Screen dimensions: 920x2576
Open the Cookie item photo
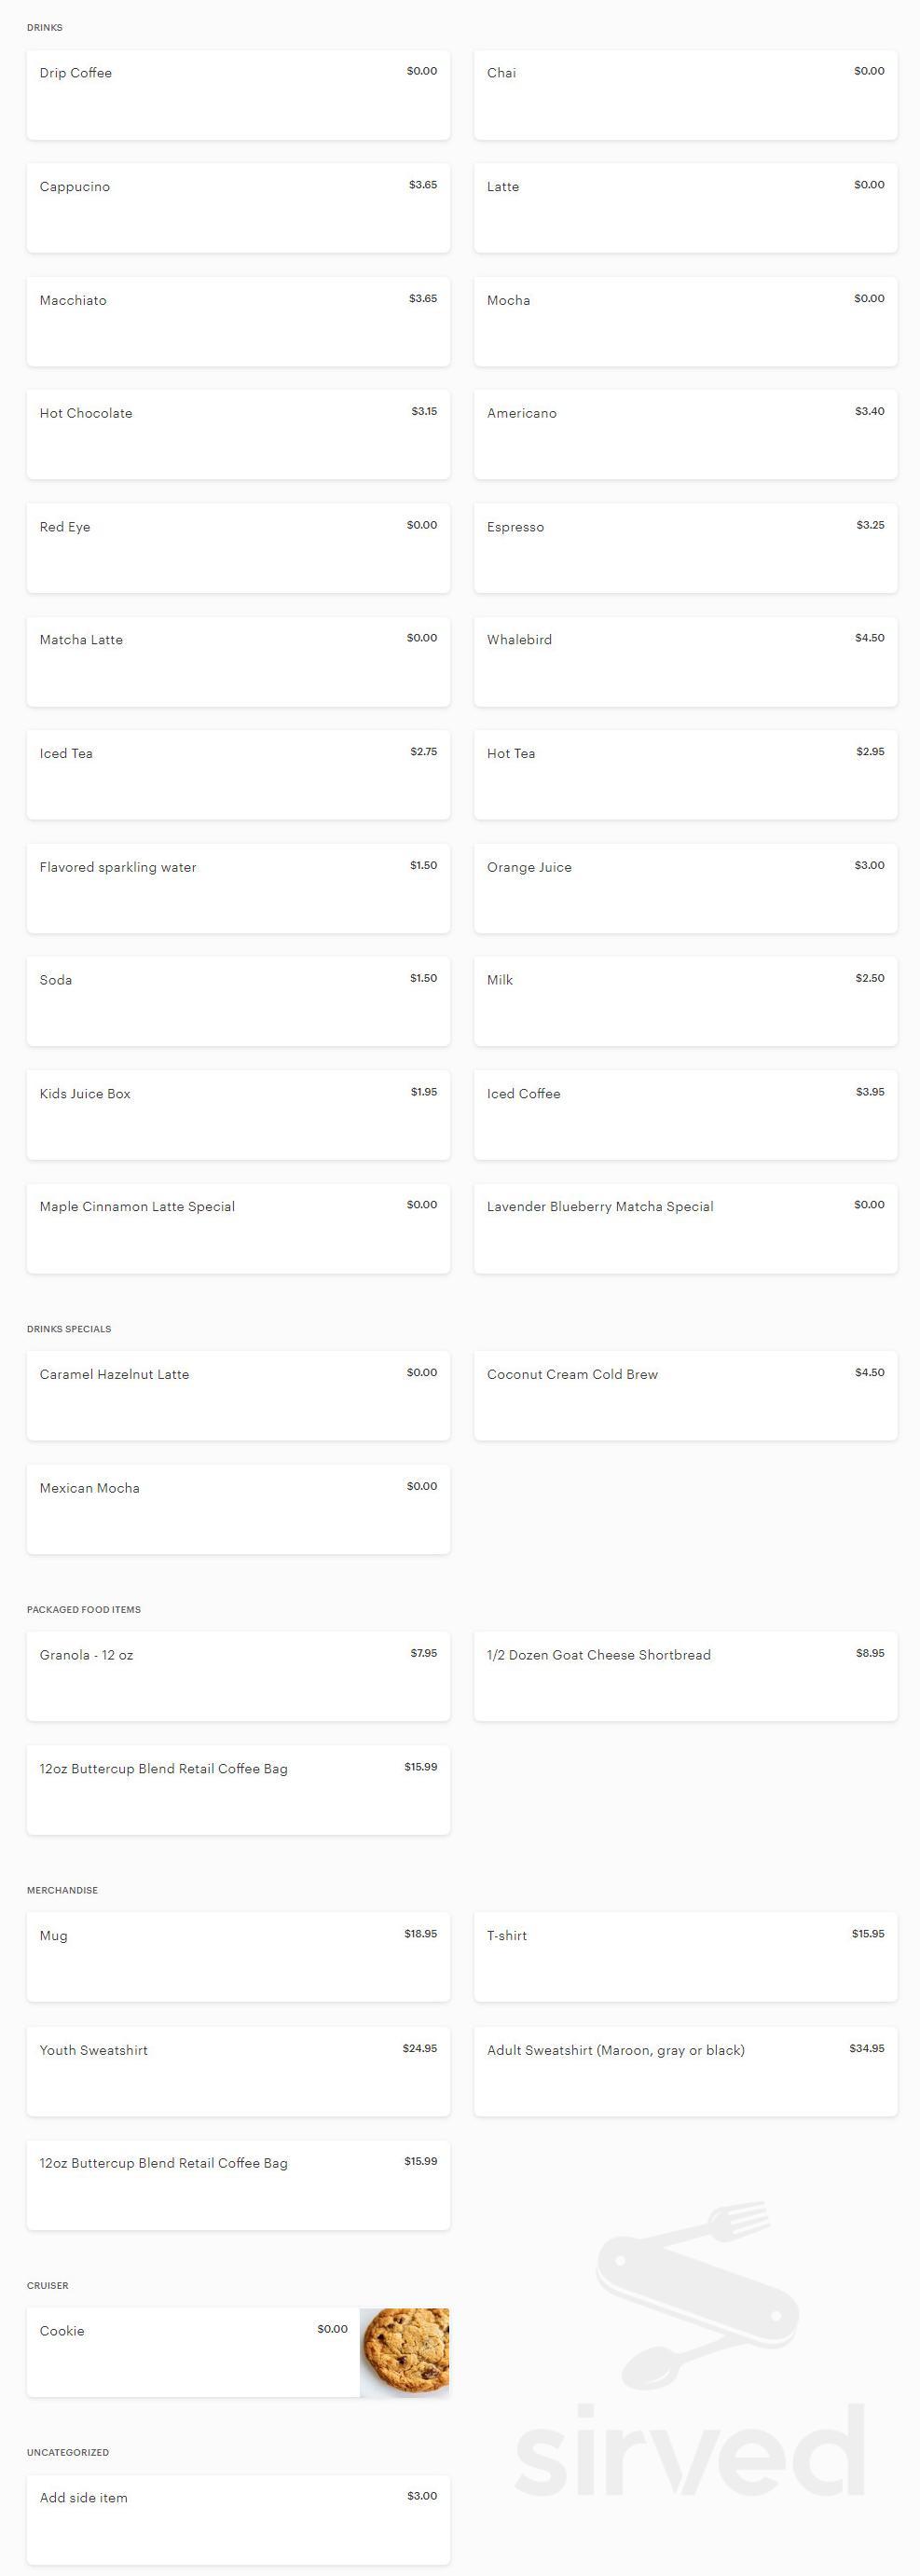coord(404,2352)
